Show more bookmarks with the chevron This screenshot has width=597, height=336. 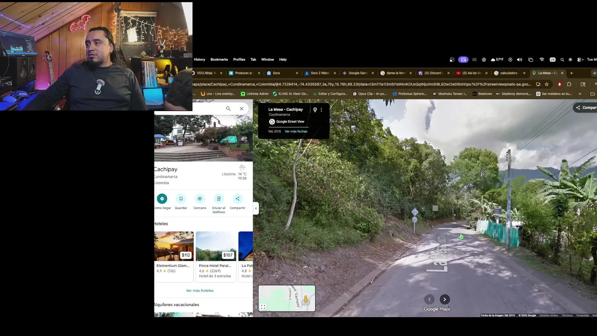tap(580, 94)
